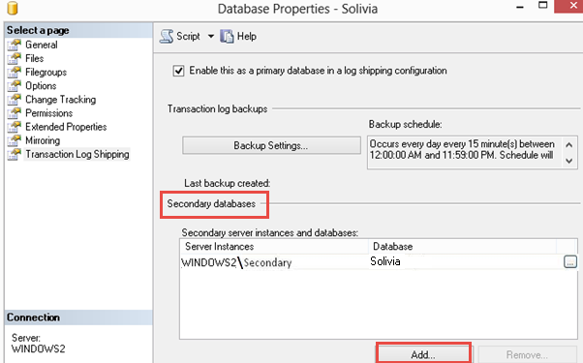This screenshot has height=363, width=583.
Task: Click the ellipsis button in Solivia row
Action: coord(570,261)
